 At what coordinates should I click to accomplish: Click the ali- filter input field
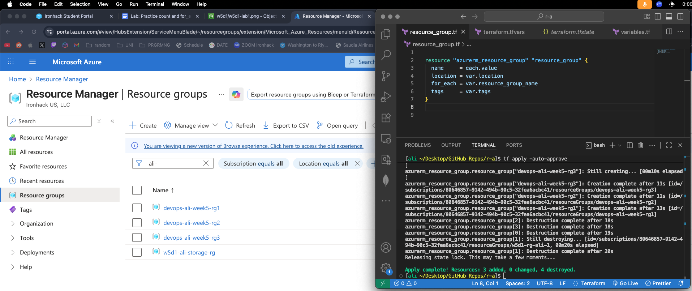pos(173,163)
